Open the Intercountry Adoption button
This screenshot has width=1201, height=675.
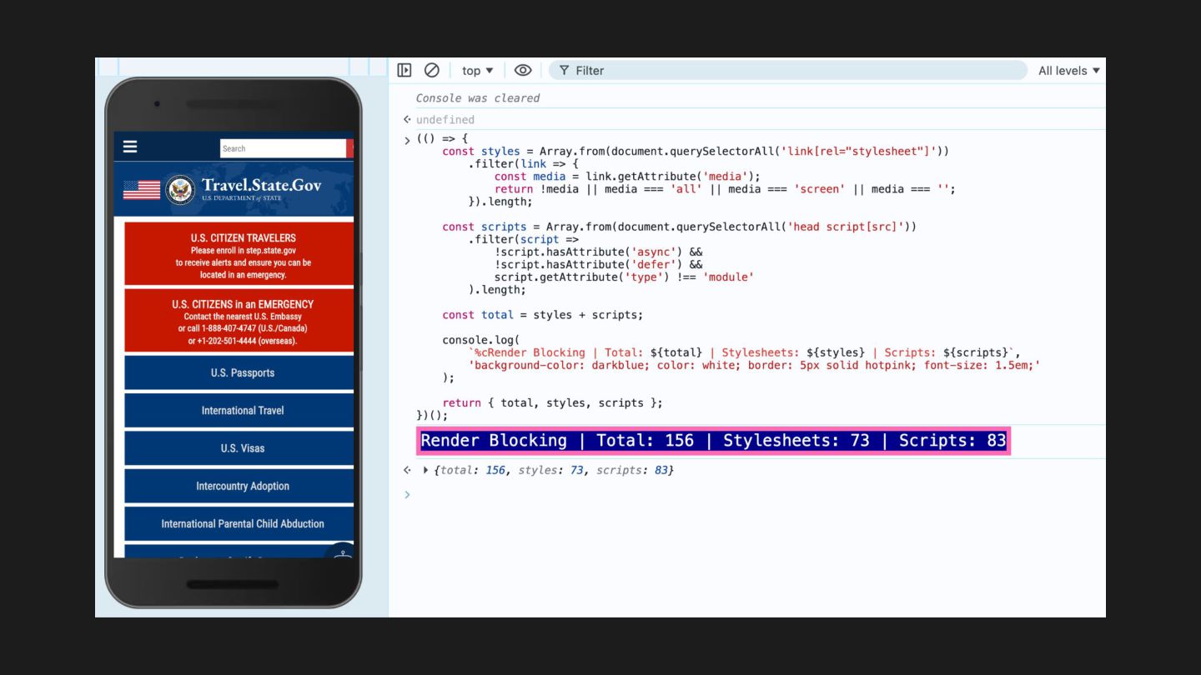pos(239,486)
